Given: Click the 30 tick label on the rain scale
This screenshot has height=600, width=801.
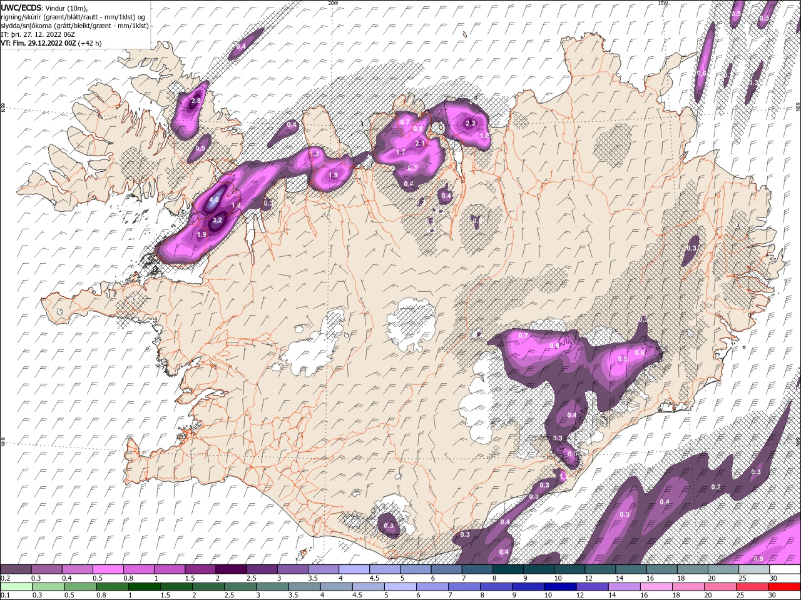Looking at the screenshot, I should tap(773, 596).
